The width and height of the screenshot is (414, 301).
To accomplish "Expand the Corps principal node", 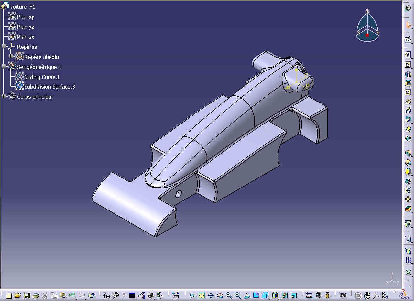I will click(x=4, y=96).
